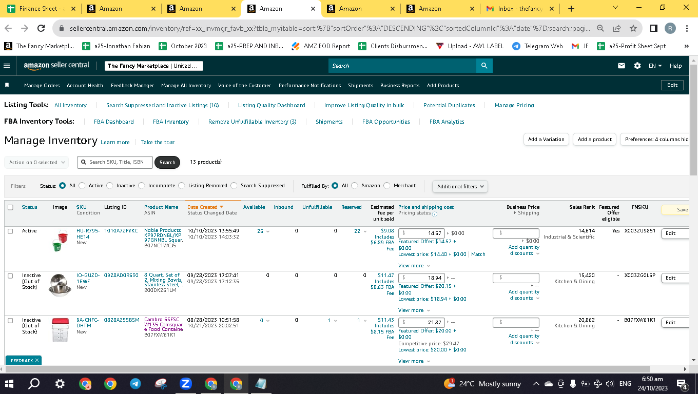Click the vertical page scrollbar
Image resolution: width=698 pixels, height=394 pixels.
coord(693,120)
